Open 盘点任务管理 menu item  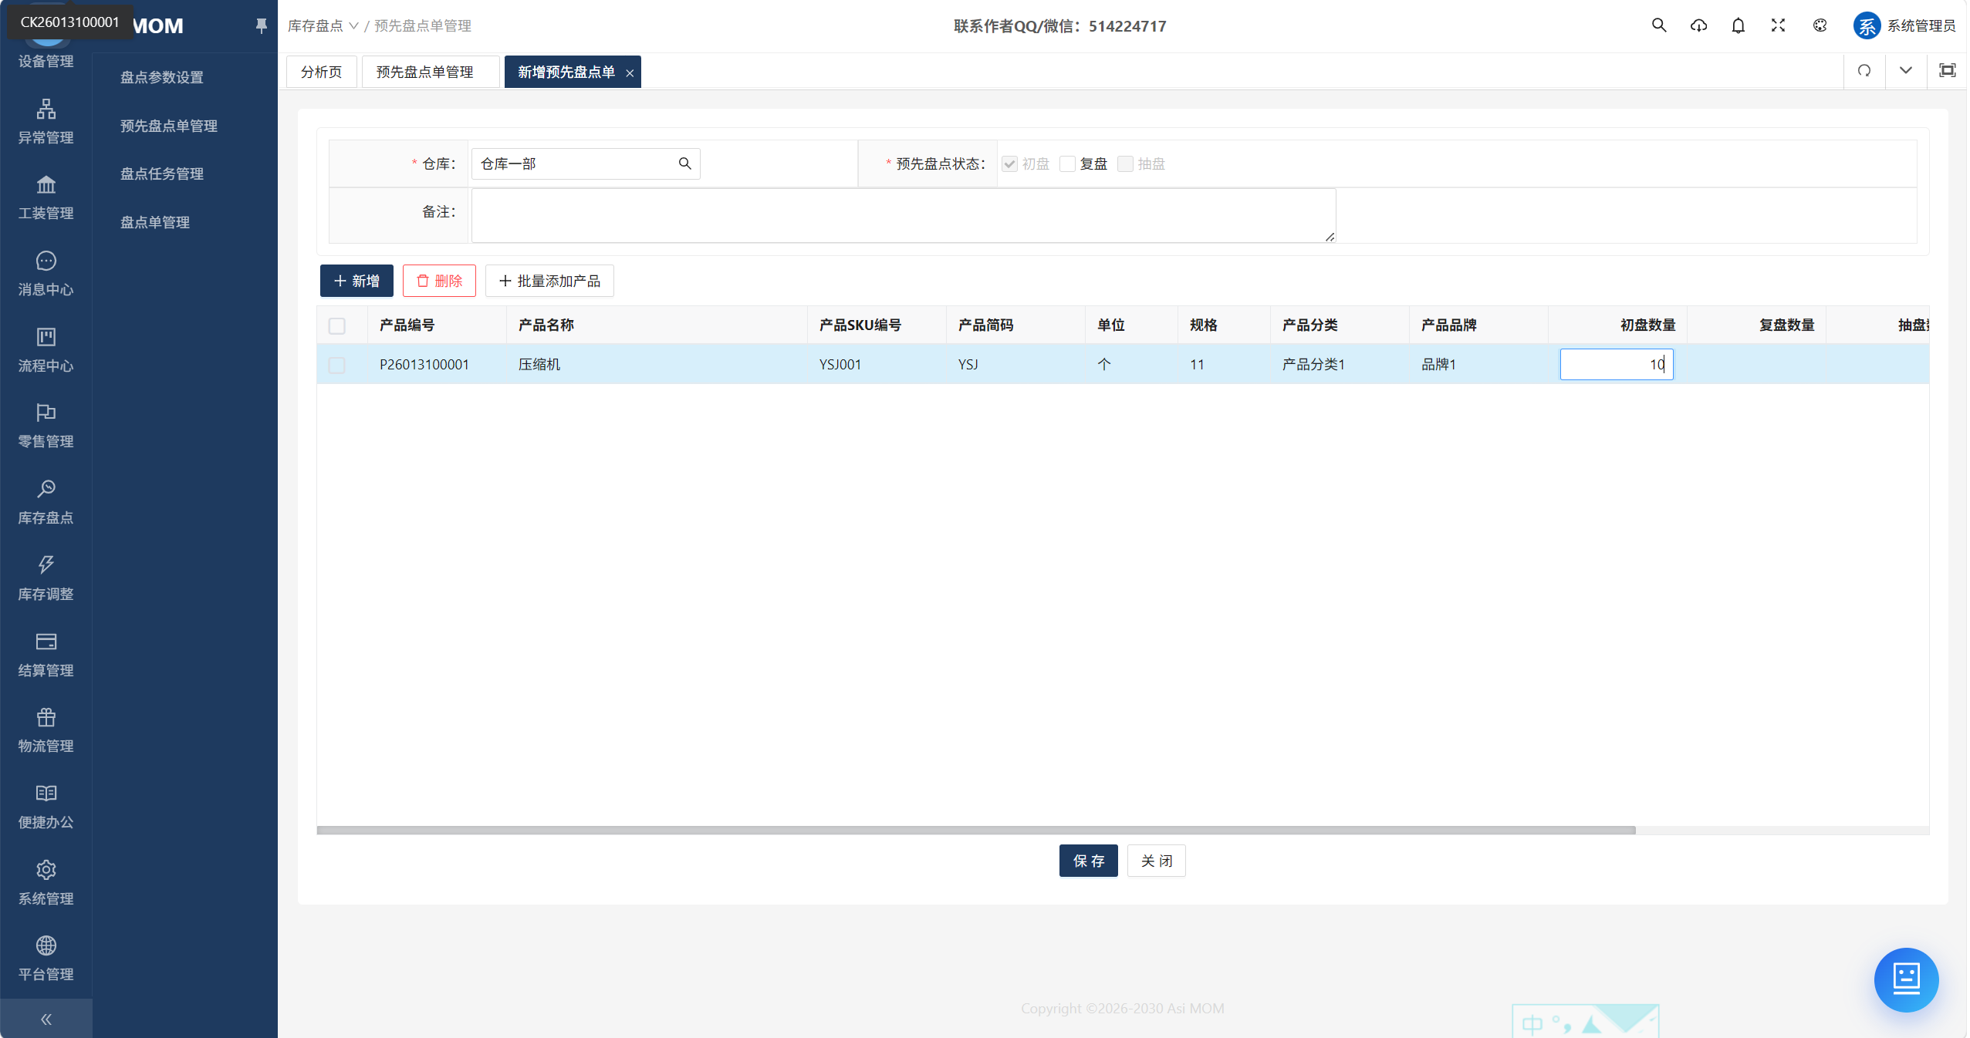[162, 174]
